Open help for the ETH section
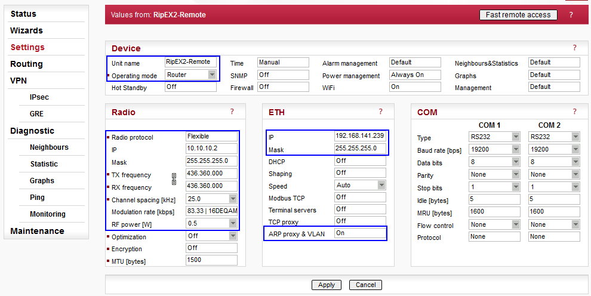The image size is (591, 296). pos(381,112)
